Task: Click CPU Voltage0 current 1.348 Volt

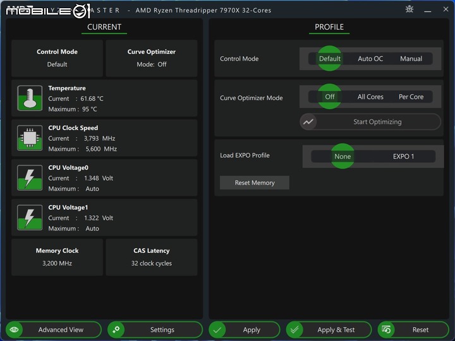Action: pyautogui.click(x=99, y=178)
